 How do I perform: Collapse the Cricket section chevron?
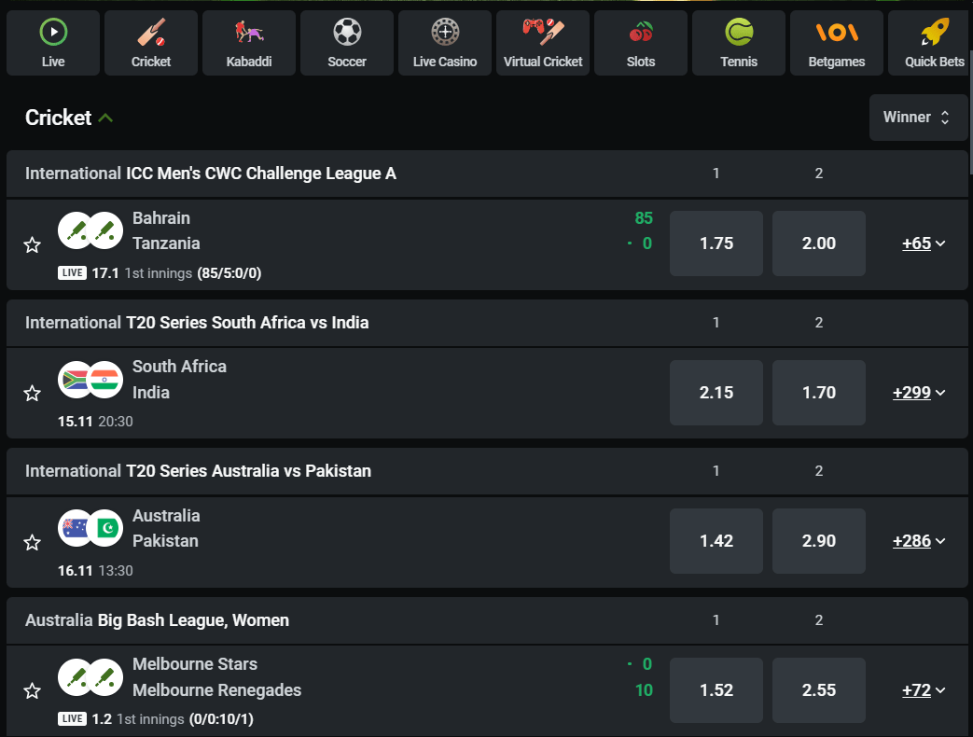pos(106,118)
